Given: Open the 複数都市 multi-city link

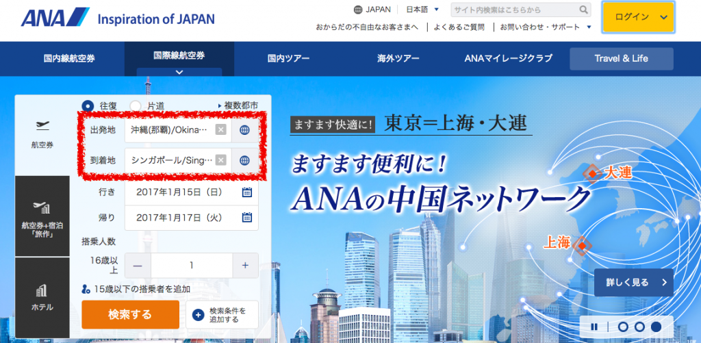Looking at the screenshot, I should click(238, 106).
